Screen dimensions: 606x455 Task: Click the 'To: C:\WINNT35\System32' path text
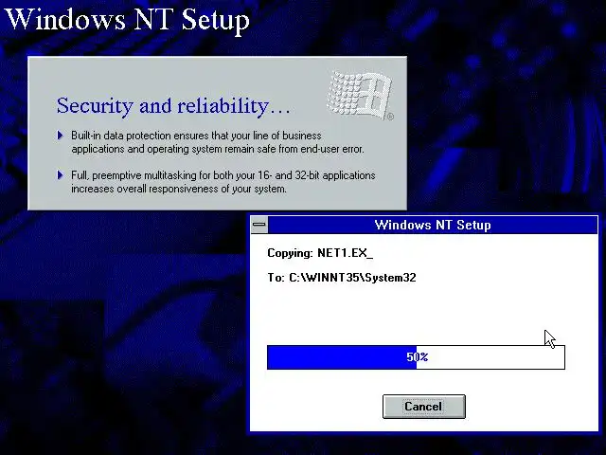pyautogui.click(x=342, y=278)
